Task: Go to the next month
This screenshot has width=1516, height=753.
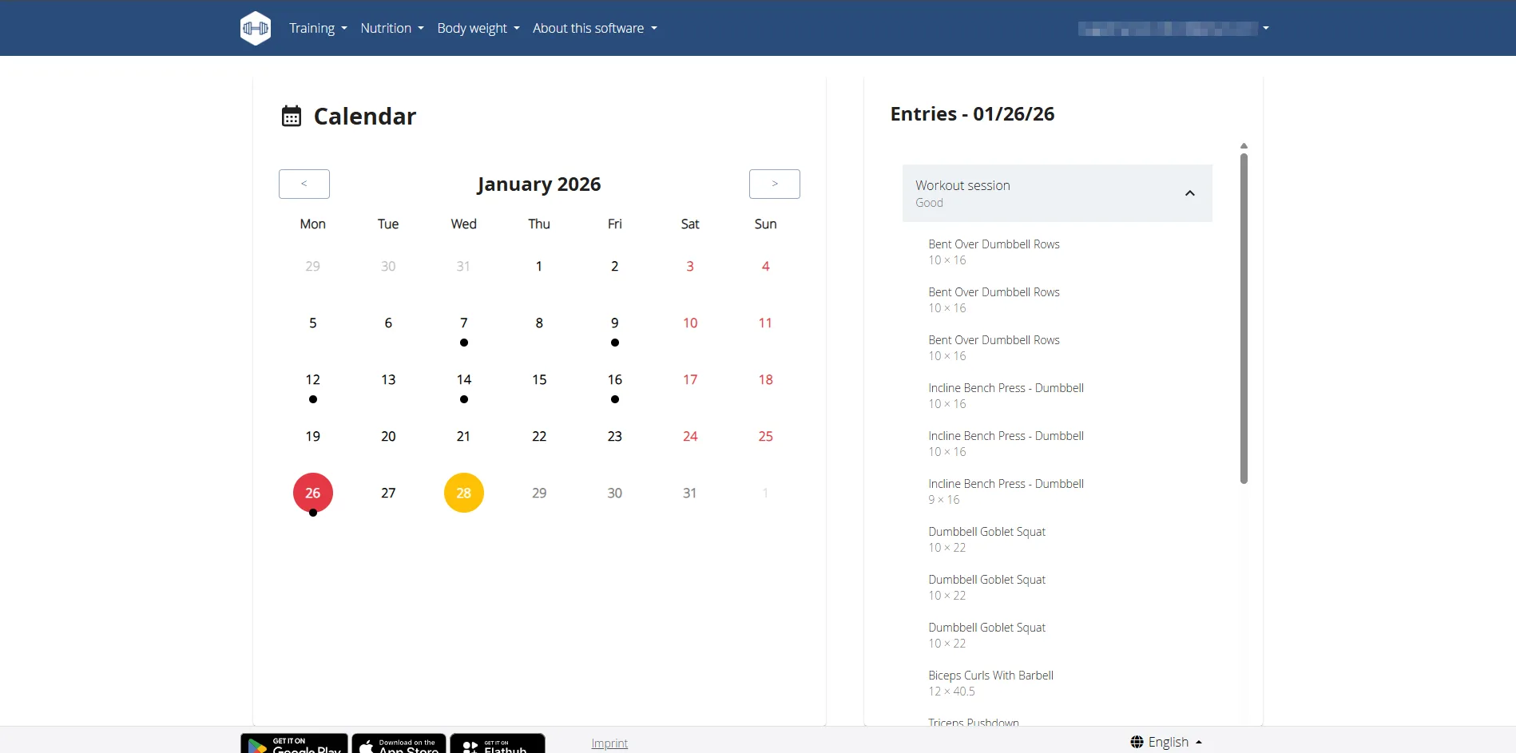Action: coord(775,184)
